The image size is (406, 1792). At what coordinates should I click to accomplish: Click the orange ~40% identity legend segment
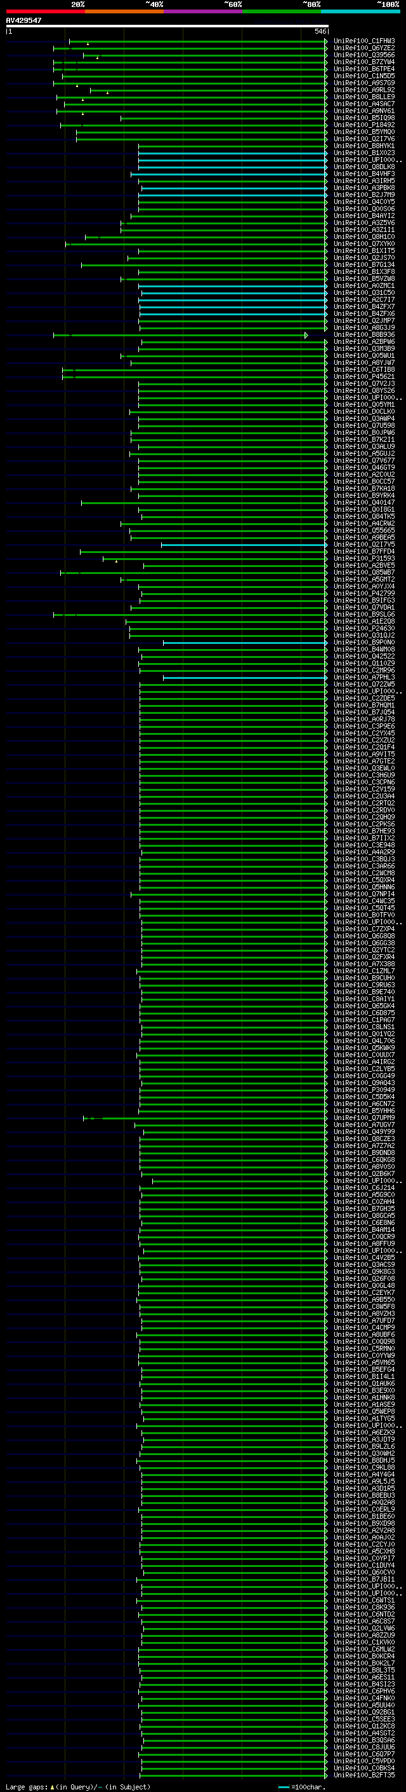[x=124, y=11]
